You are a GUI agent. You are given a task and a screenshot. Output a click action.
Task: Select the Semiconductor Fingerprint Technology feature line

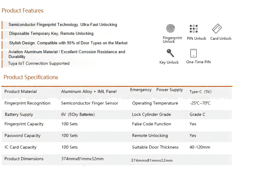(63, 25)
